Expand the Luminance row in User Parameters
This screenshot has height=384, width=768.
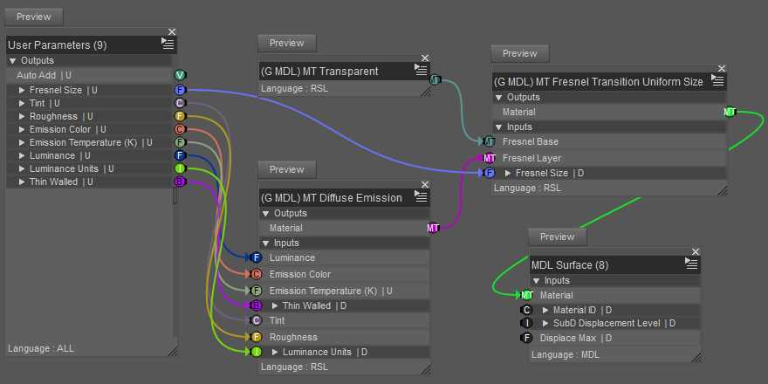[22, 155]
